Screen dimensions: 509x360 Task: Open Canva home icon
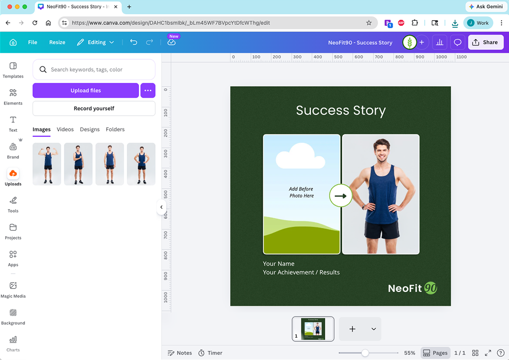point(13,42)
